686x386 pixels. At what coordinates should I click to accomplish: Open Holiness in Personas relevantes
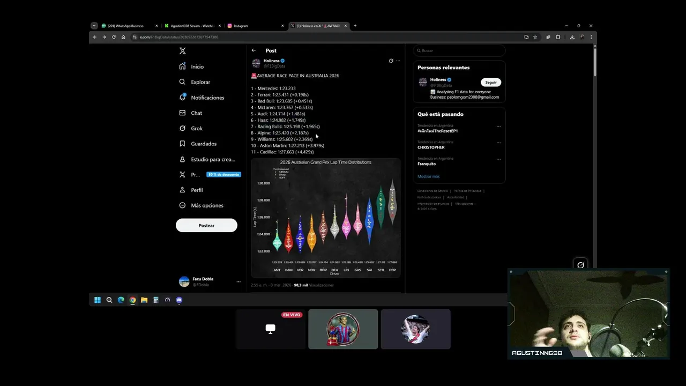pyautogui.click(x=438, y=79)
